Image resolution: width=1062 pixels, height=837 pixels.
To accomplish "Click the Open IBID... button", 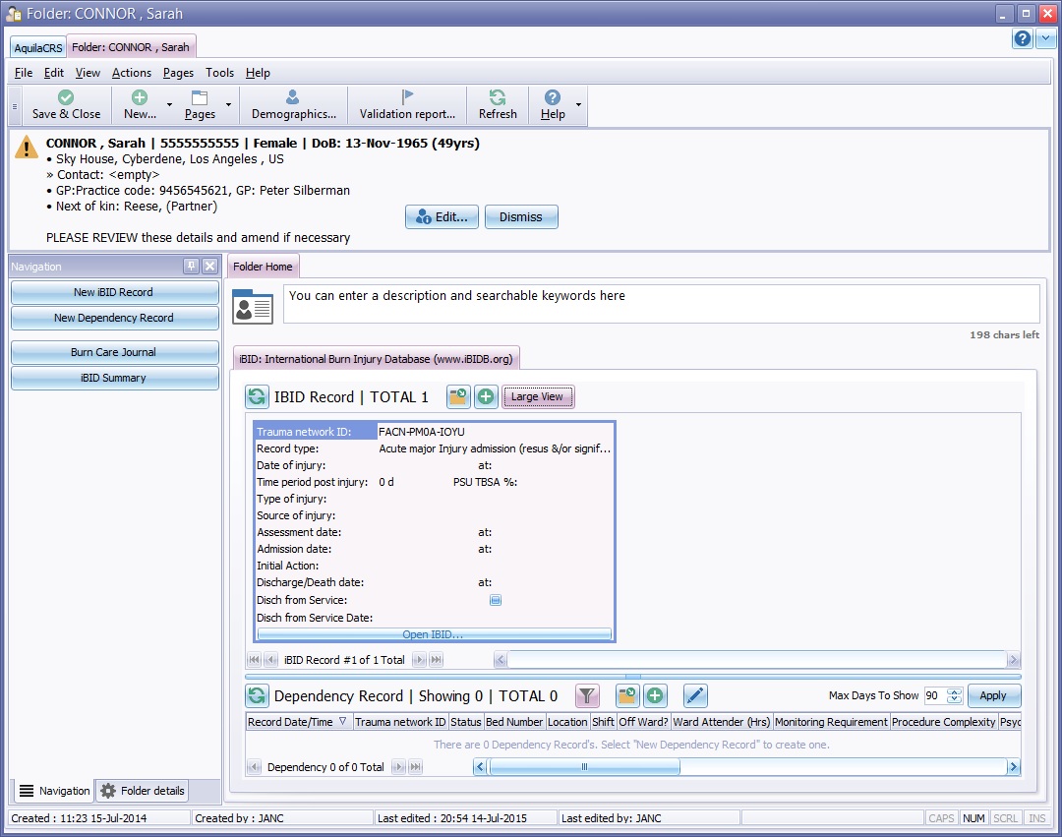I will pos(433,635).
